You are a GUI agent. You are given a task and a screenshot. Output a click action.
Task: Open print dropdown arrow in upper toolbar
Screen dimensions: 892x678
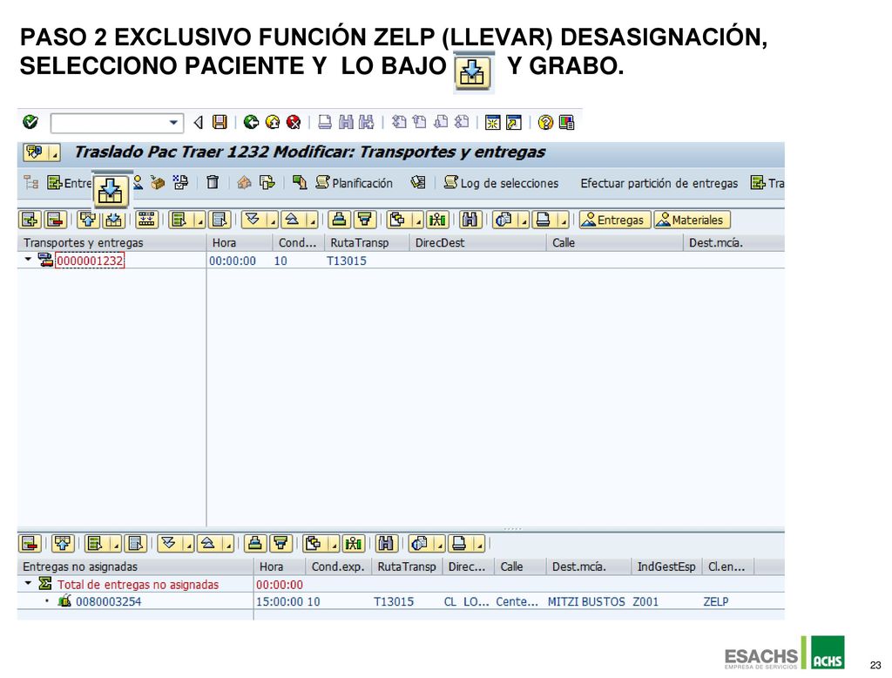point(564,220)
